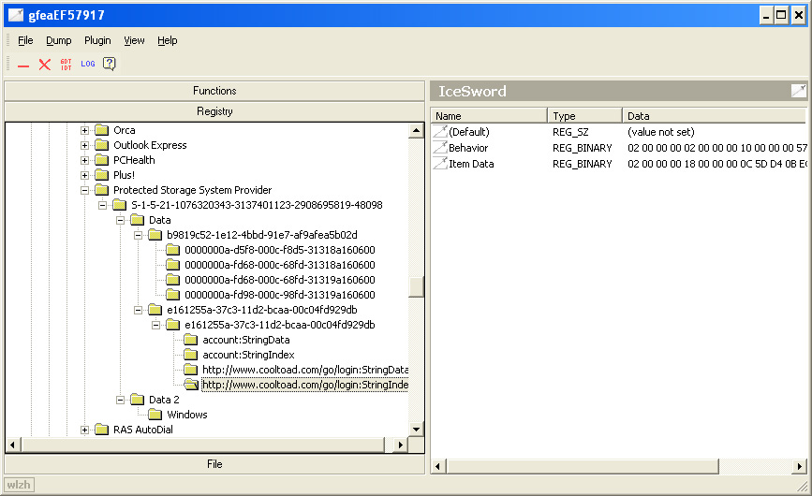Click the sword icon in IceSword header
This screenshot has height=496, width=812.
[x=798, y=91]
